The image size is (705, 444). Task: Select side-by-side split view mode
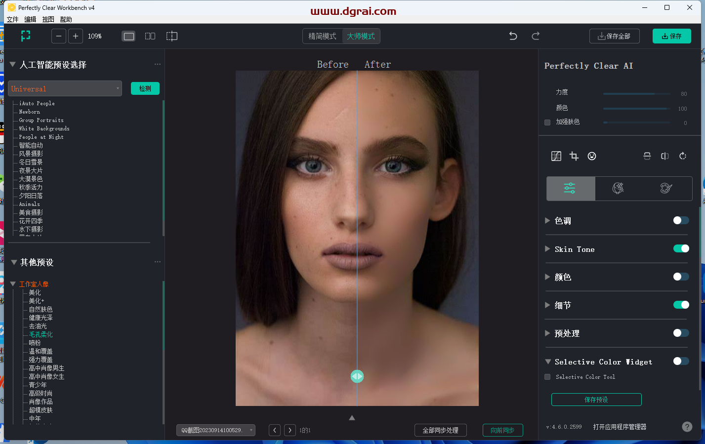click(150, 36)
